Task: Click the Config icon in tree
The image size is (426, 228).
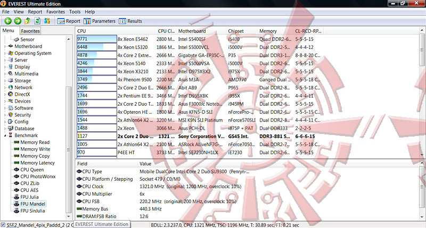Action: tap(11, 122)
